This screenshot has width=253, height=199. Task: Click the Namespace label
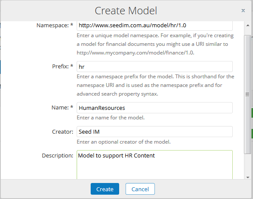coord(55,25)
